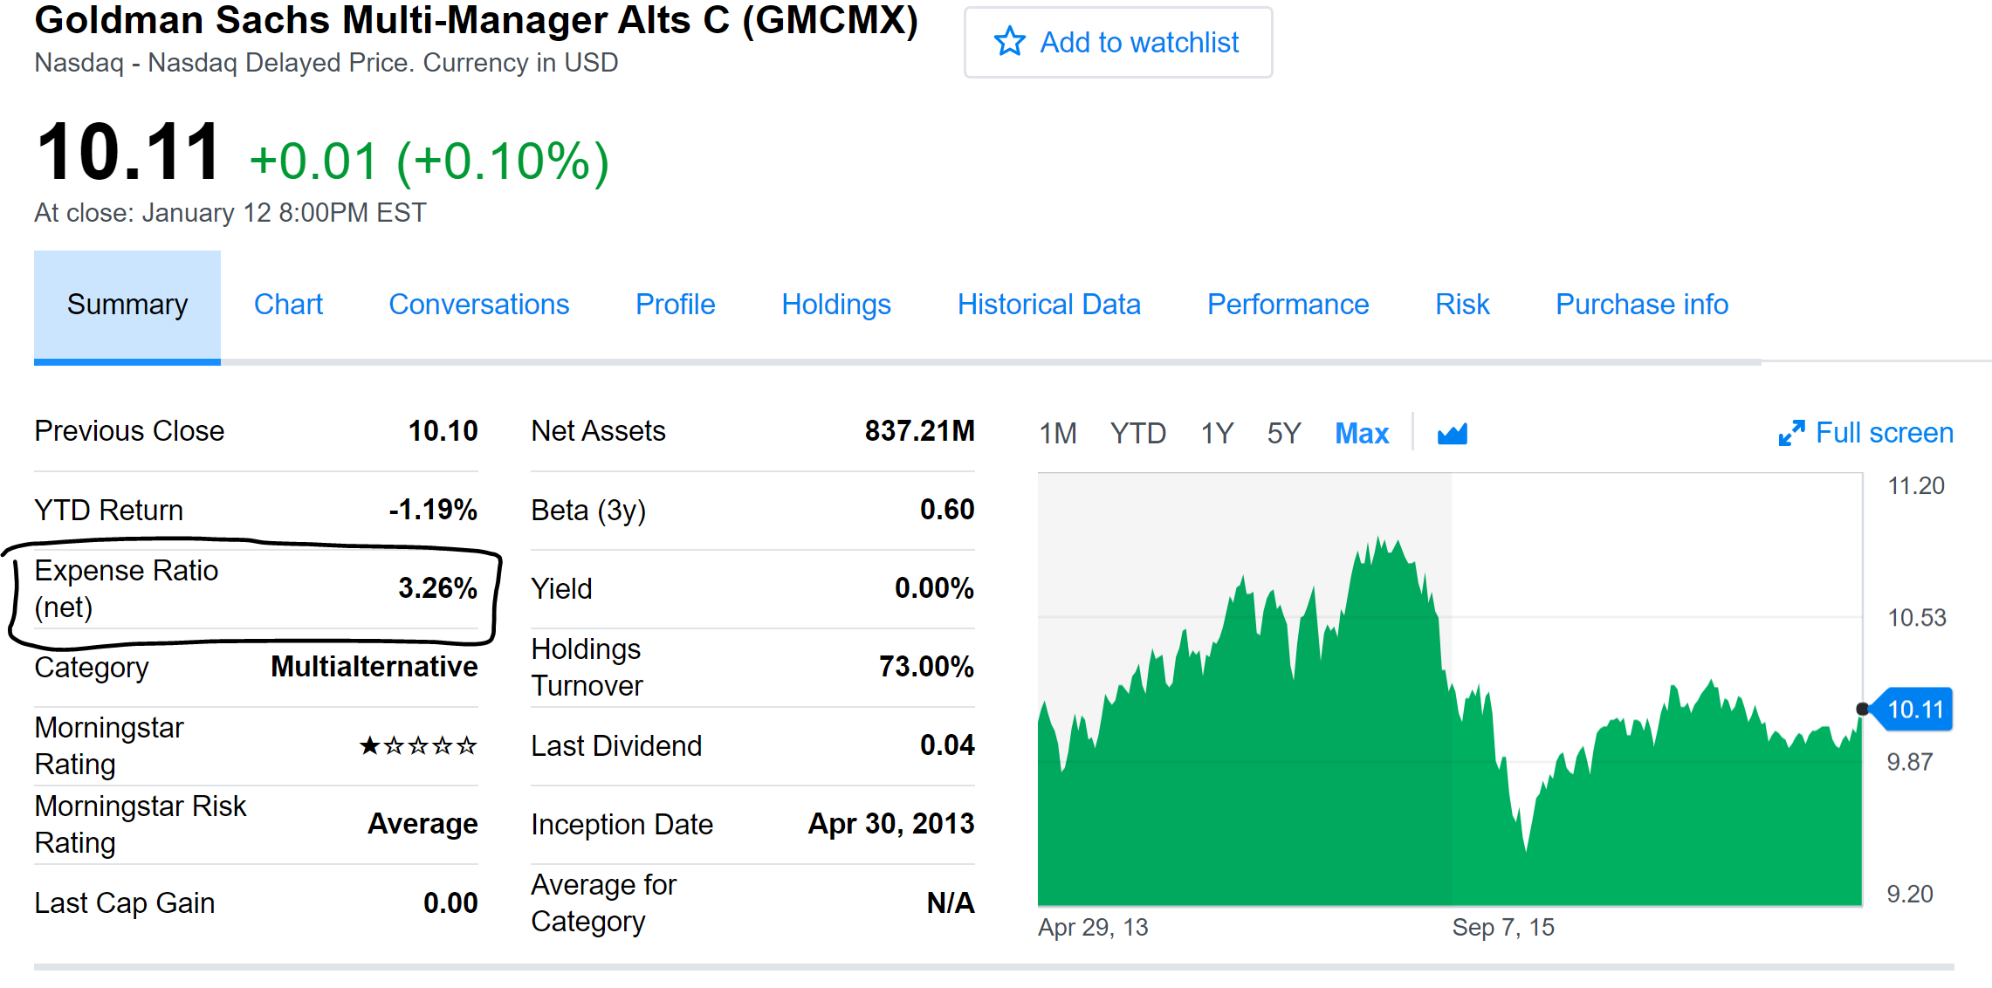Image resolution: width=1992 pixels, height=988 pixels.
Task: Click the 9.20 axis label on chart
Action: [1910, 894]
